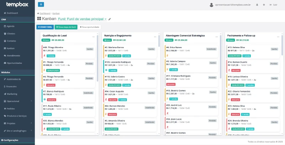Click the Qualificação do Lead column scrollbar

click(97, 58)
